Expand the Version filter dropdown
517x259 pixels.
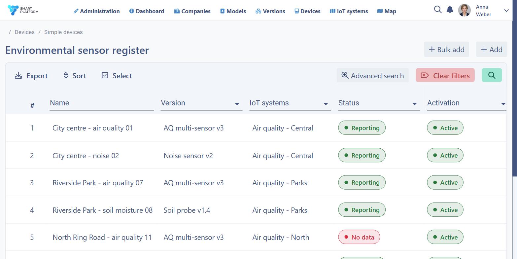point(237,104)
